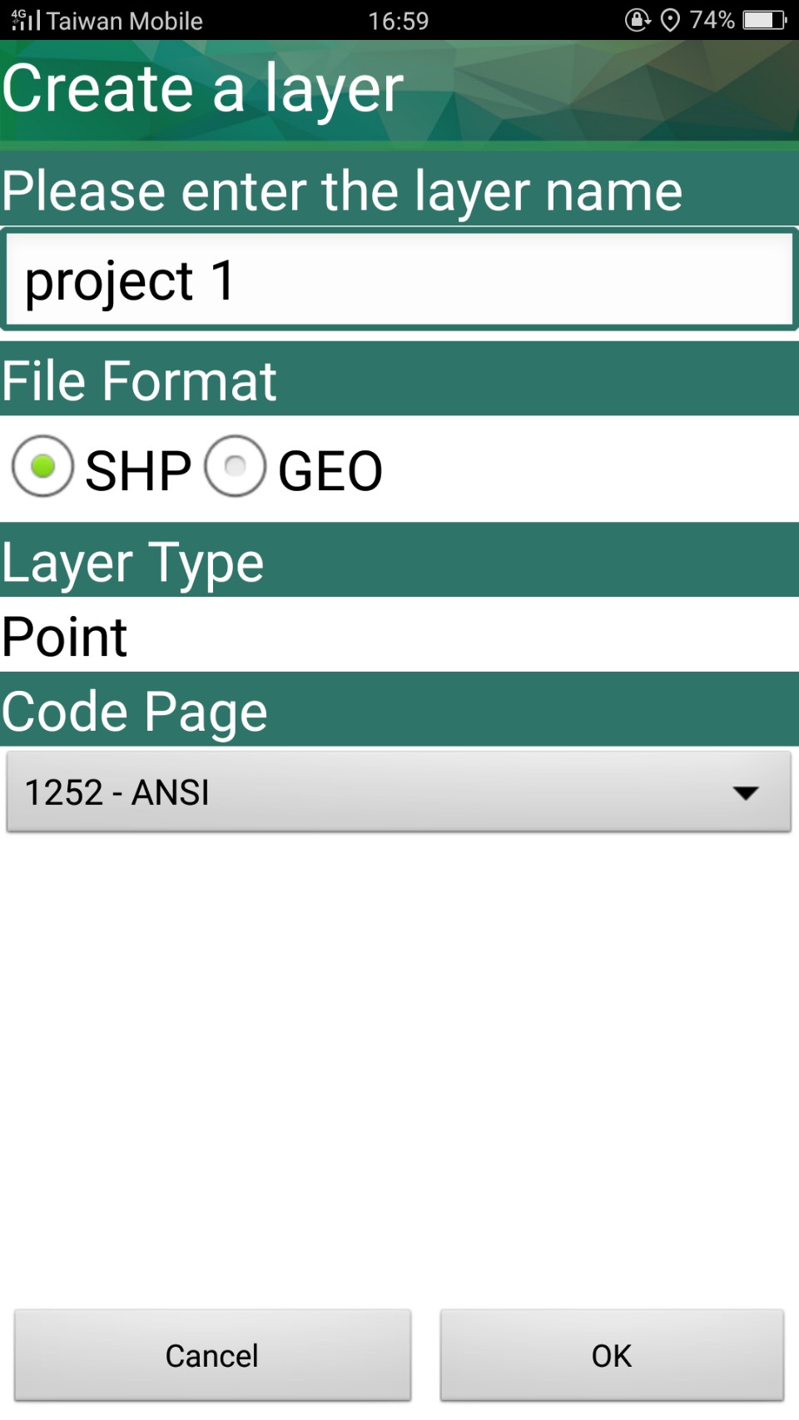Choose the Point layer type option

point(65,637)
